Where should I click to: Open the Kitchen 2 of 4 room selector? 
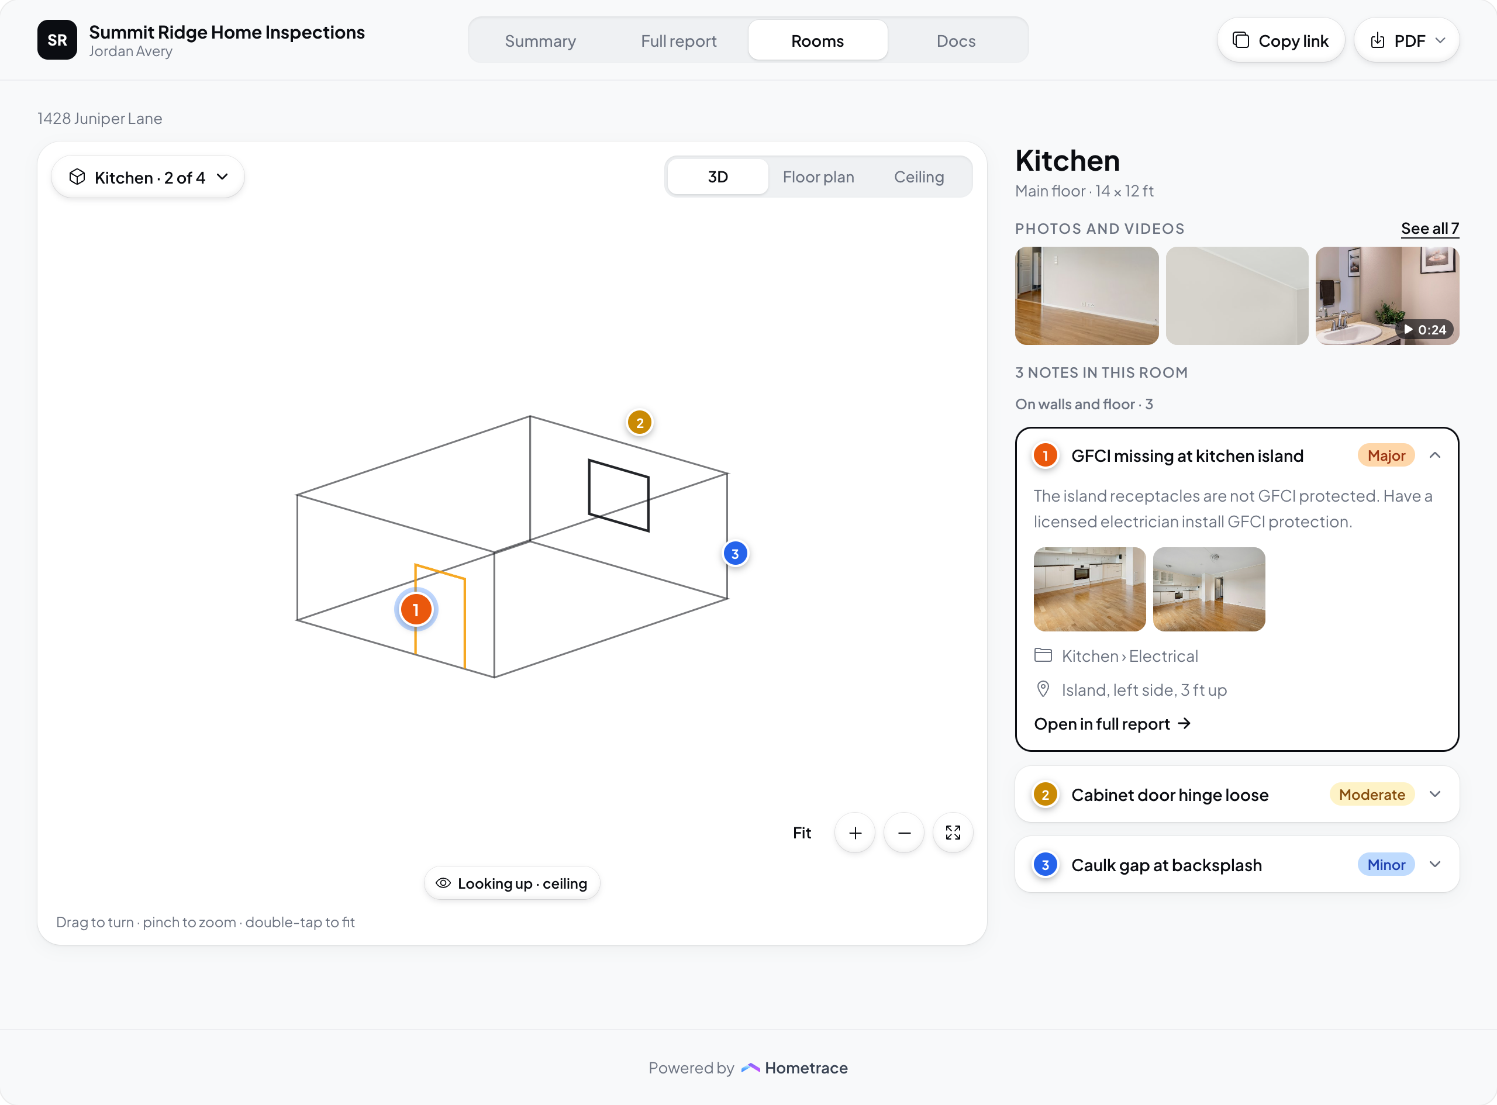tap(148, 177)
